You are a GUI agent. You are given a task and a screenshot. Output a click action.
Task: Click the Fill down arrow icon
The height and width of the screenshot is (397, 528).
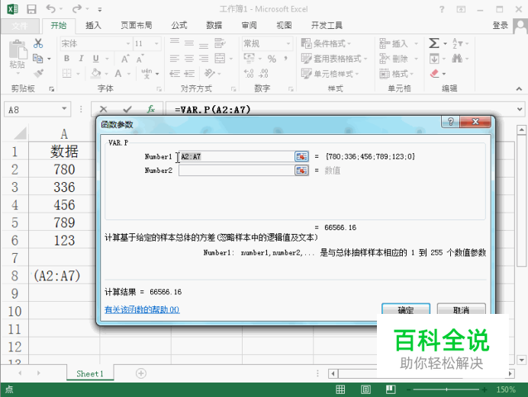tap(434, 59)
